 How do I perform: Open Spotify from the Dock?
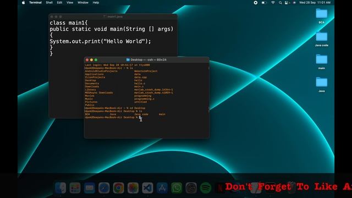206,188
